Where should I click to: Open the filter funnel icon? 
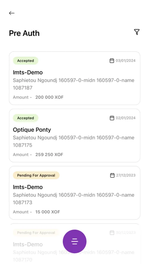(137, 32)
